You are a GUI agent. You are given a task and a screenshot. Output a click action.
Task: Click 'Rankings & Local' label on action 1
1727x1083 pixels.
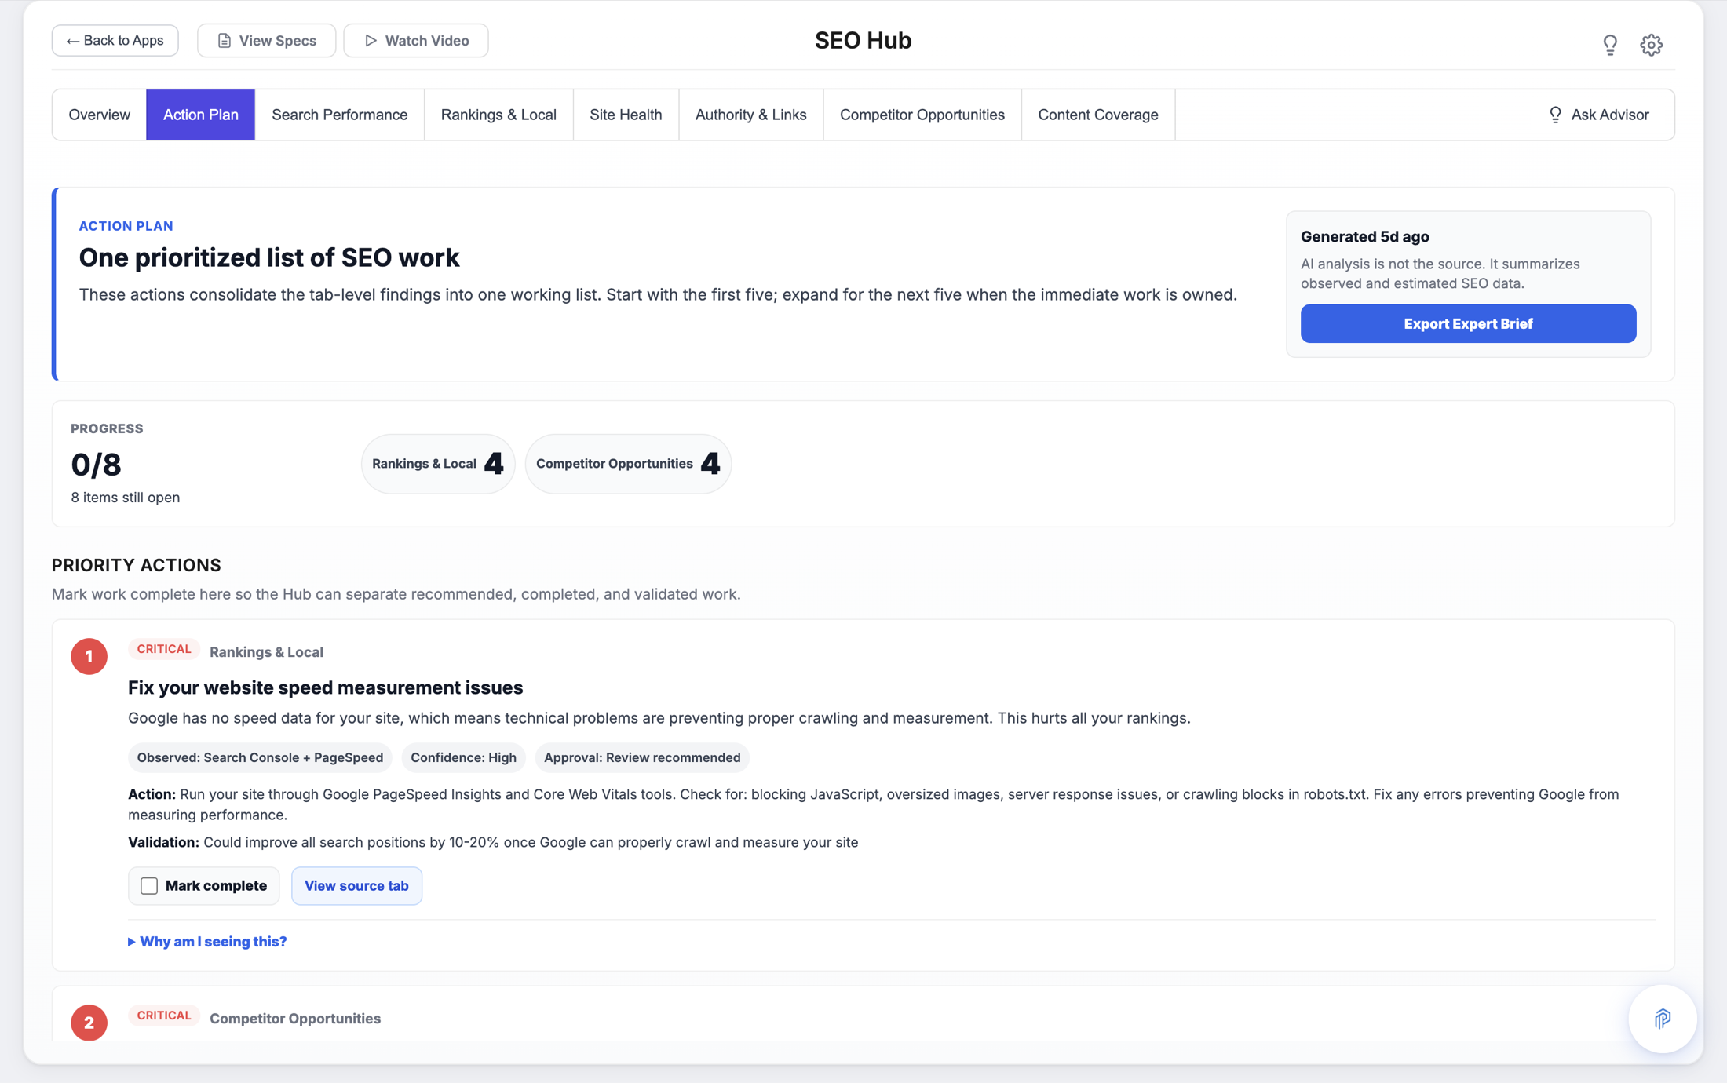point(266,652)
